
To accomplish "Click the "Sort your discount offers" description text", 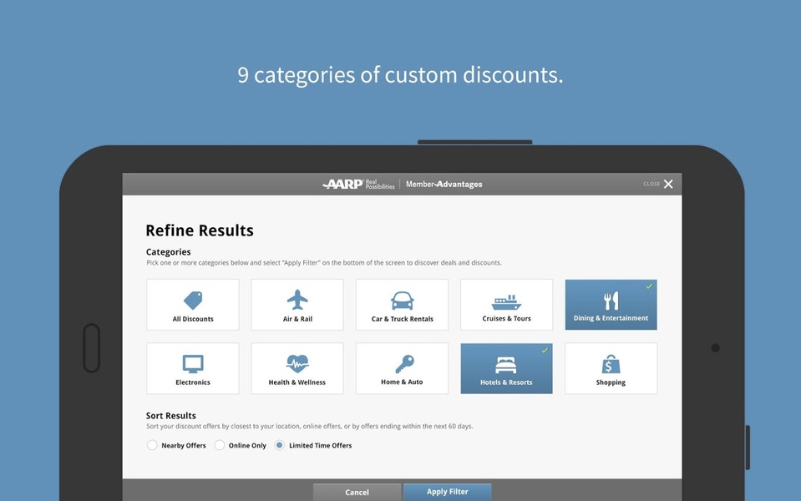I will 310,426.
